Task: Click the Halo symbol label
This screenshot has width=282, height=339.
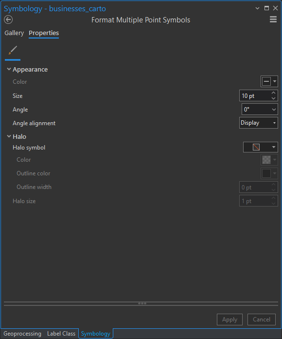Action: (29, 148)
